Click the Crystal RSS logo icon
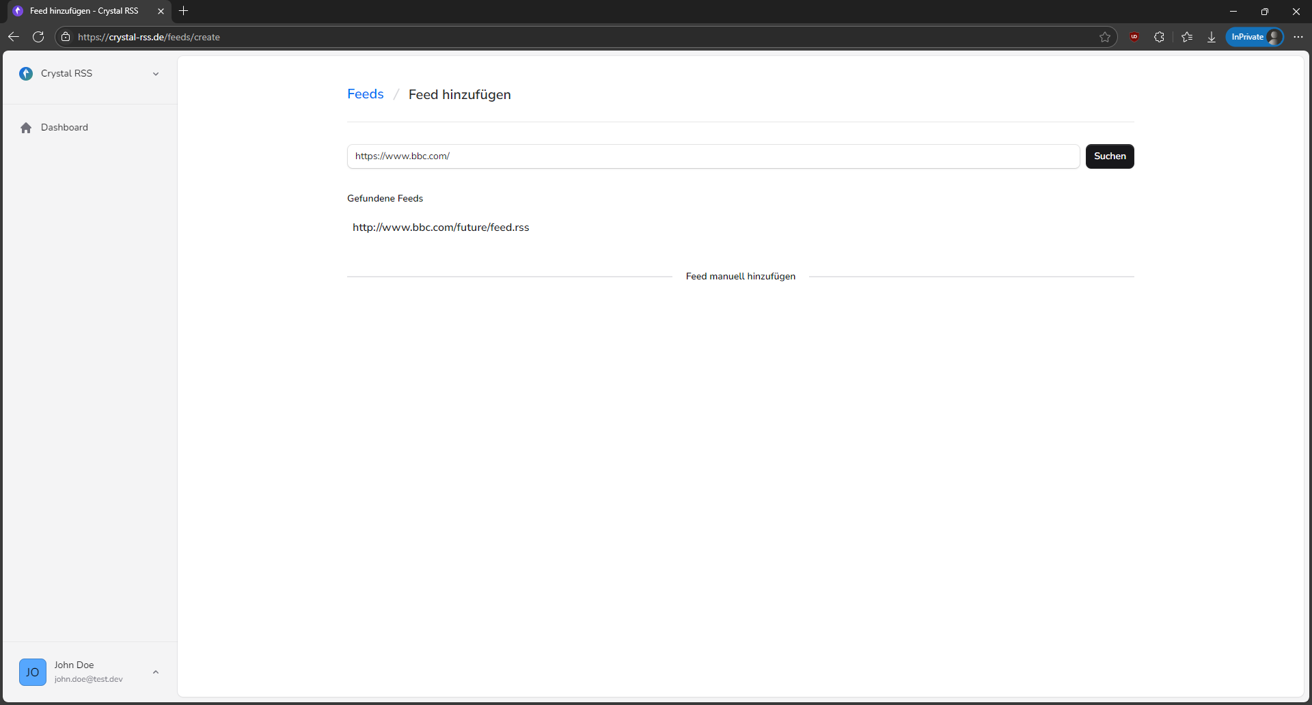The width and height of the screenshot is (1312, 705). click(26, 74)
